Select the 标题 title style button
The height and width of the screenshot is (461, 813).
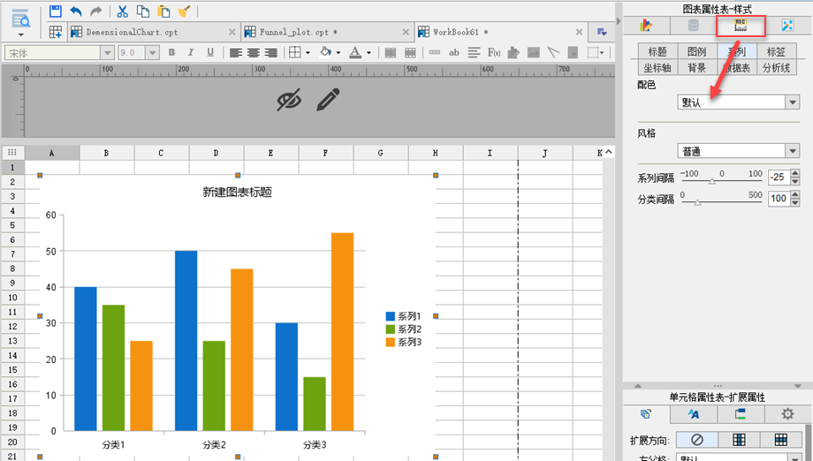point(657,51)
